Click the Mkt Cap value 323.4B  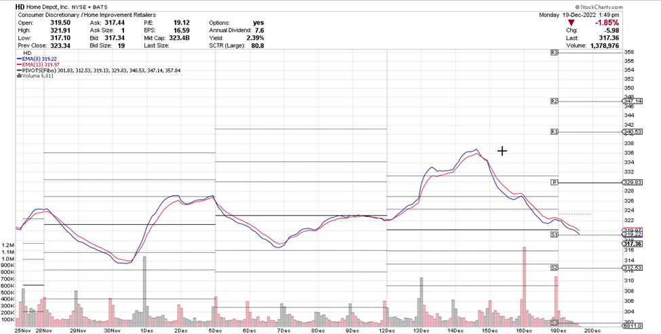[x=180, y=38]
